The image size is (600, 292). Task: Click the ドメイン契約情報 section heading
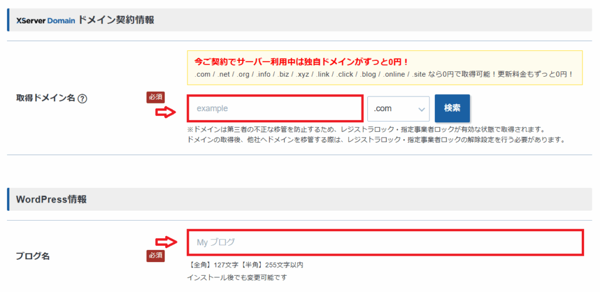(x=116, y=20)
